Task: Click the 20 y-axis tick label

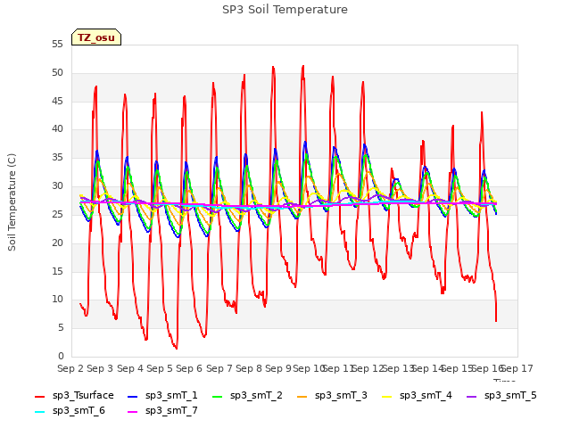Action: tap(57, 243)
